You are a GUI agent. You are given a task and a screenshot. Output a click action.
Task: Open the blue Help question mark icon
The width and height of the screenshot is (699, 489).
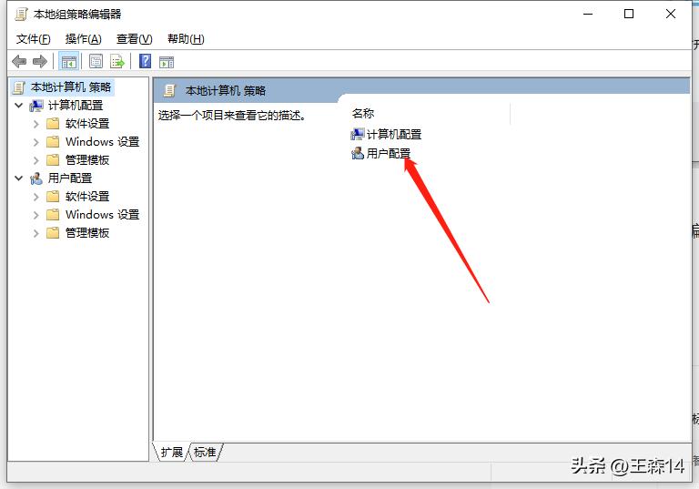coord(146,61)
